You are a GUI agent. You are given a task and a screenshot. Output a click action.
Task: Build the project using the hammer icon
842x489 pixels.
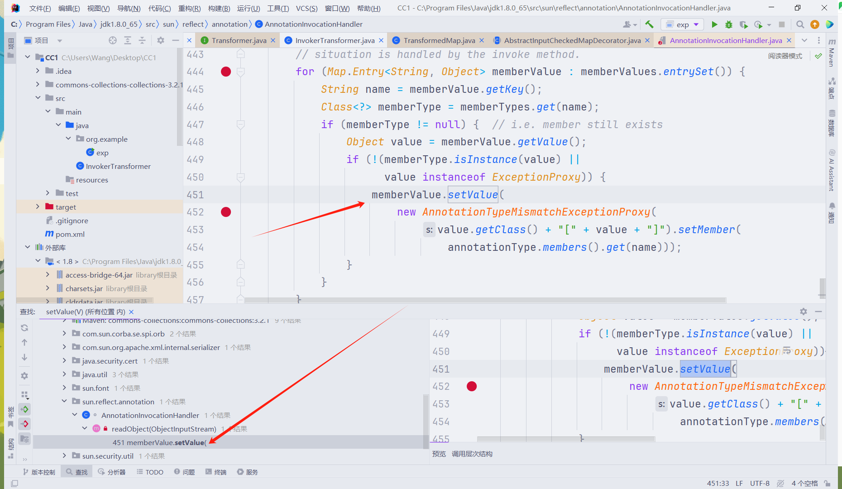(649, 24)
